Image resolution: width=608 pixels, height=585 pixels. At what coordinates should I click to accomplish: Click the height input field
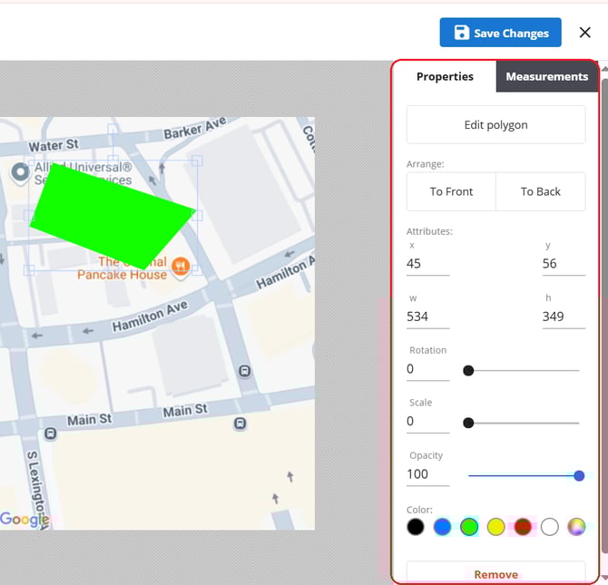click(x=563, y=317)
